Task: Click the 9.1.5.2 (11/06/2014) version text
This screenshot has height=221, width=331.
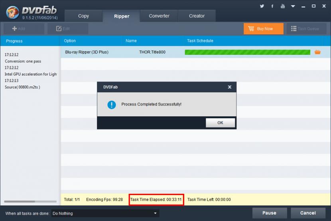Action: coord(40,18)
